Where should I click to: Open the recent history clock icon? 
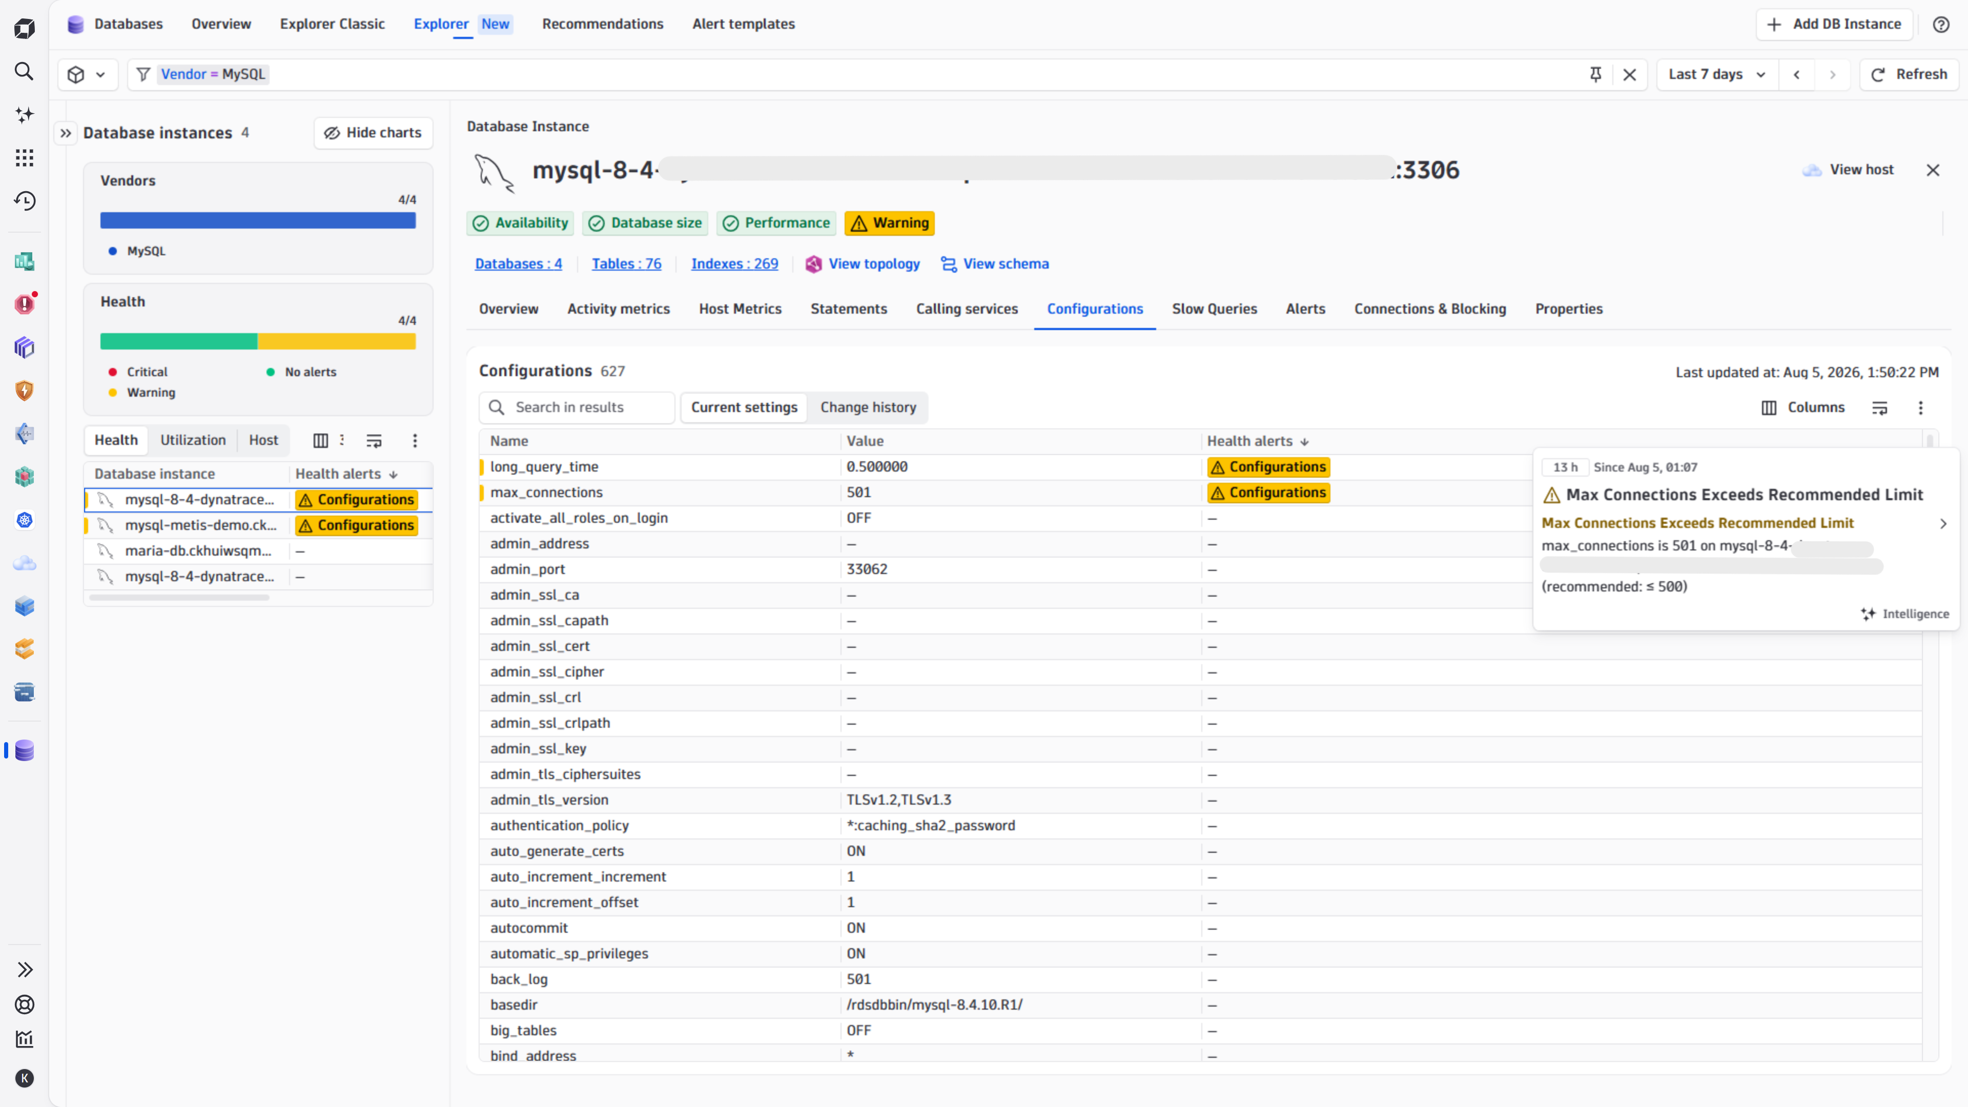coord(25,201)
